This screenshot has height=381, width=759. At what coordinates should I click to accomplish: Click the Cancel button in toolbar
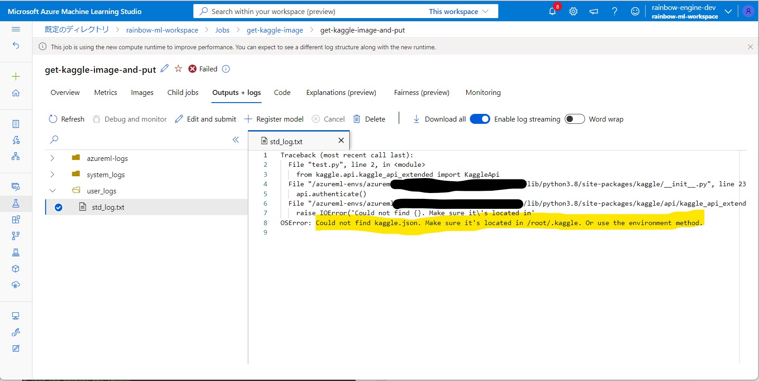coord(328,119)
